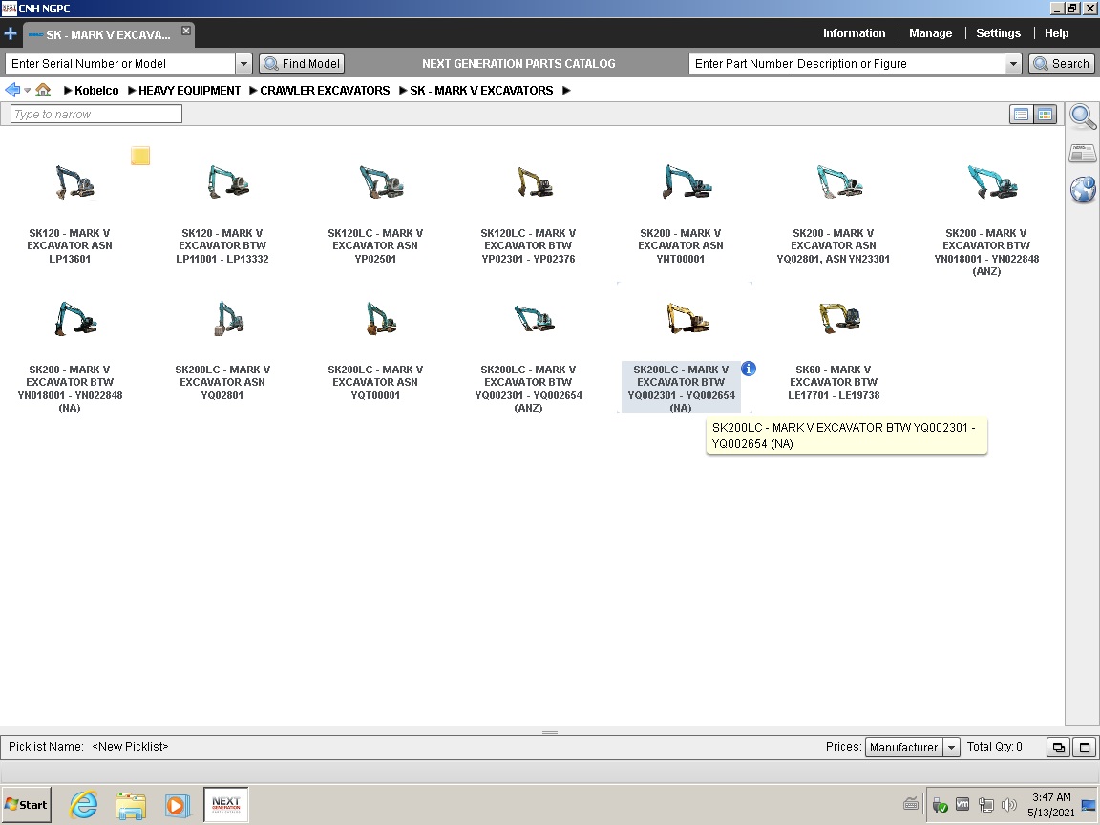Image resolution: width=1100 pixels, height=825 pixels.
Task: Click the blue info icon on SK200LC NA
Action: click(749, 369)
